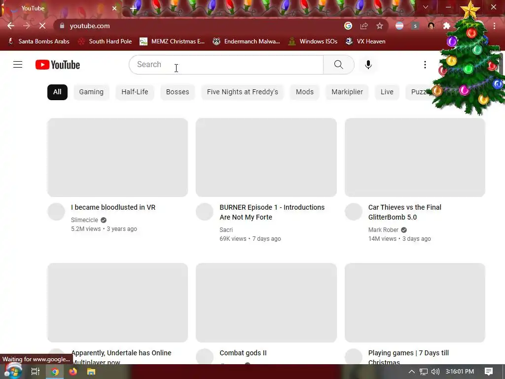Click thumbnail above Combat gods II

(x=266, y=303)
